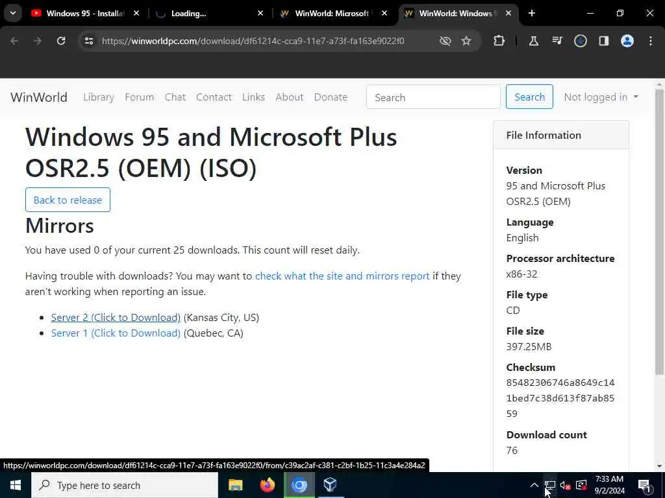Open Chrome from the taskbar
The height and width of the screenshot is (498, 665).
(x=299, y=485)
